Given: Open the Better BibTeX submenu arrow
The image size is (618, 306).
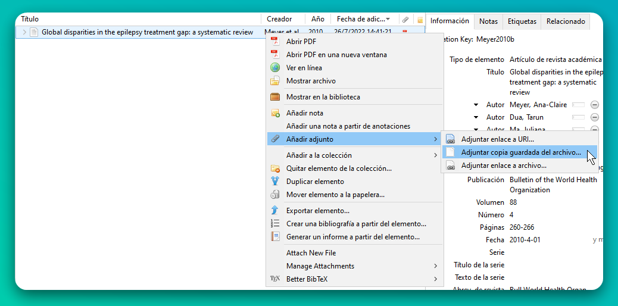Looking at the screenshot, I should click(x=435, y=279).
